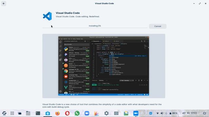
Task: Open the volume tray icon
Action: [x=162, y=113]
